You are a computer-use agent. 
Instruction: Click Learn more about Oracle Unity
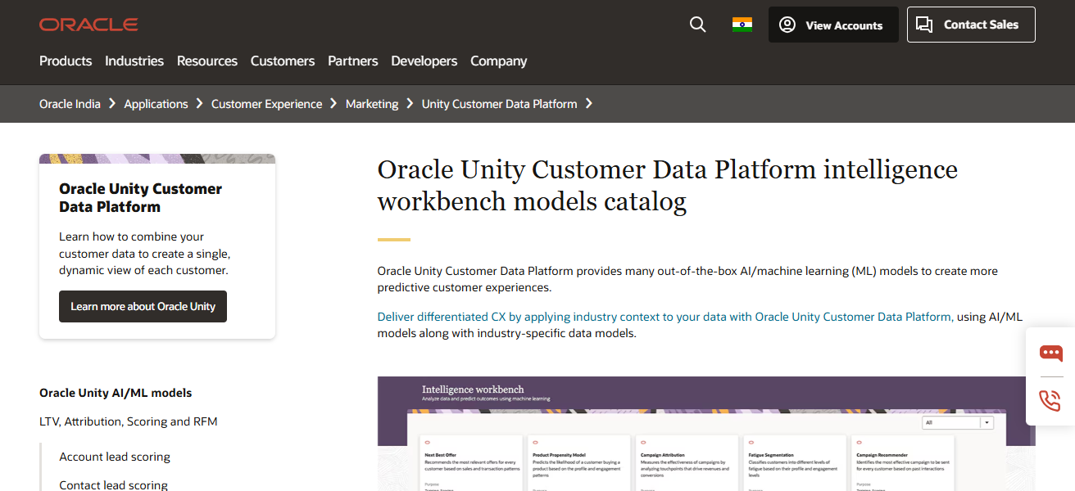click(x=143, y=306)
